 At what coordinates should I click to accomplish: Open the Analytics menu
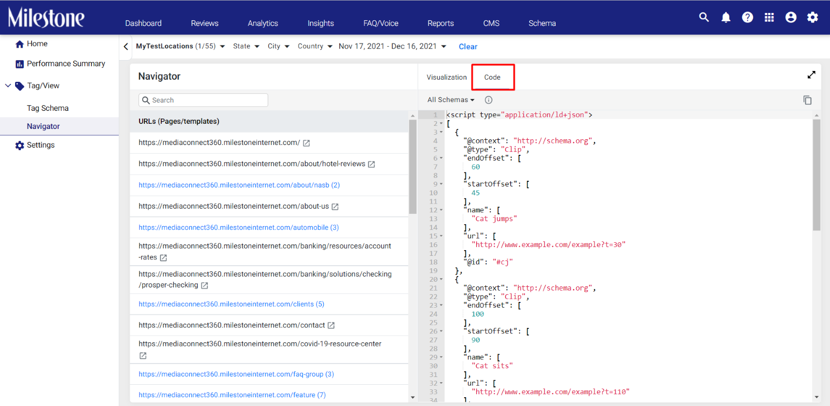point(263,23)
